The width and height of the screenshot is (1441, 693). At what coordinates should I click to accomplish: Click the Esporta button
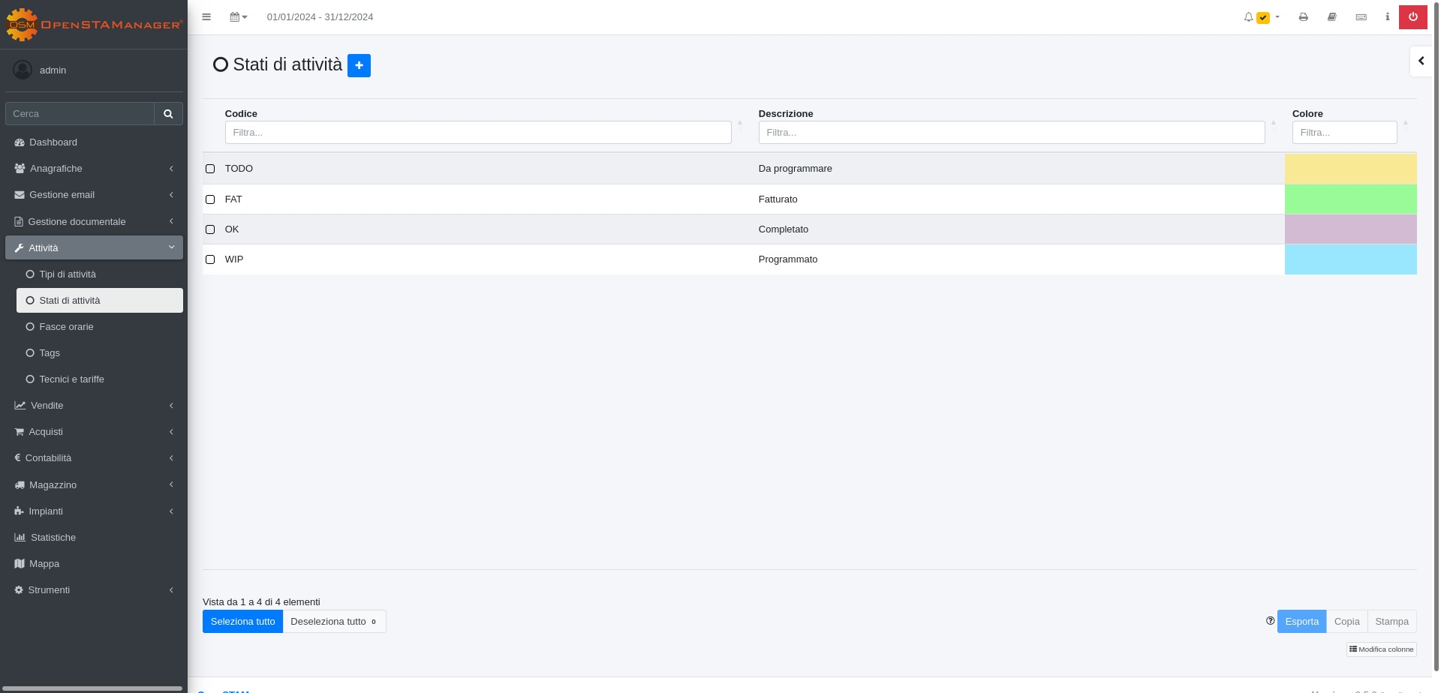[x=1301, y=622]
